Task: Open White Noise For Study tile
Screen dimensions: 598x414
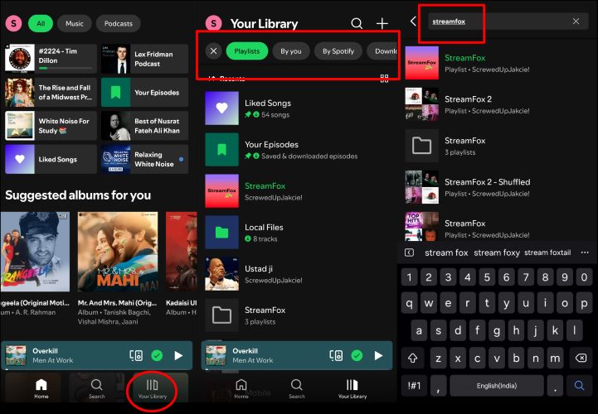Action: pyautogui.click(x=51, y=126)
